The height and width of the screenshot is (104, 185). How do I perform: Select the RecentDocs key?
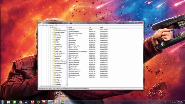[58, 65]
